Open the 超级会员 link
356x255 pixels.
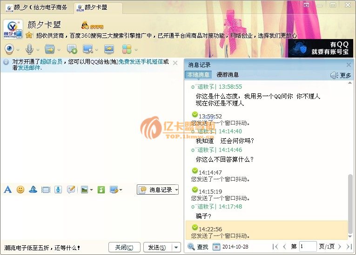point(51,62)
